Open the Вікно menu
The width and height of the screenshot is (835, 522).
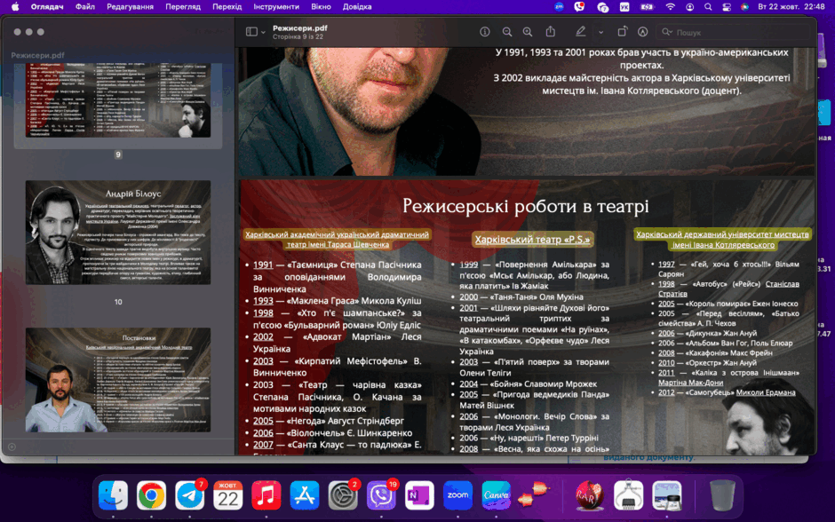tap(321, 7)
